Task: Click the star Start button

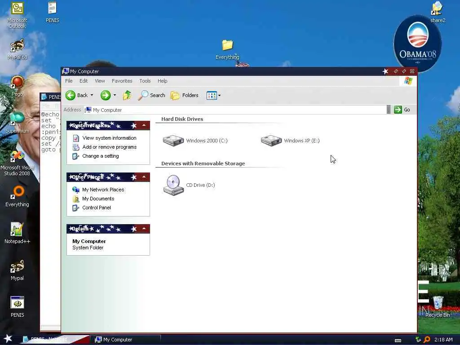Action: point(8,339)
